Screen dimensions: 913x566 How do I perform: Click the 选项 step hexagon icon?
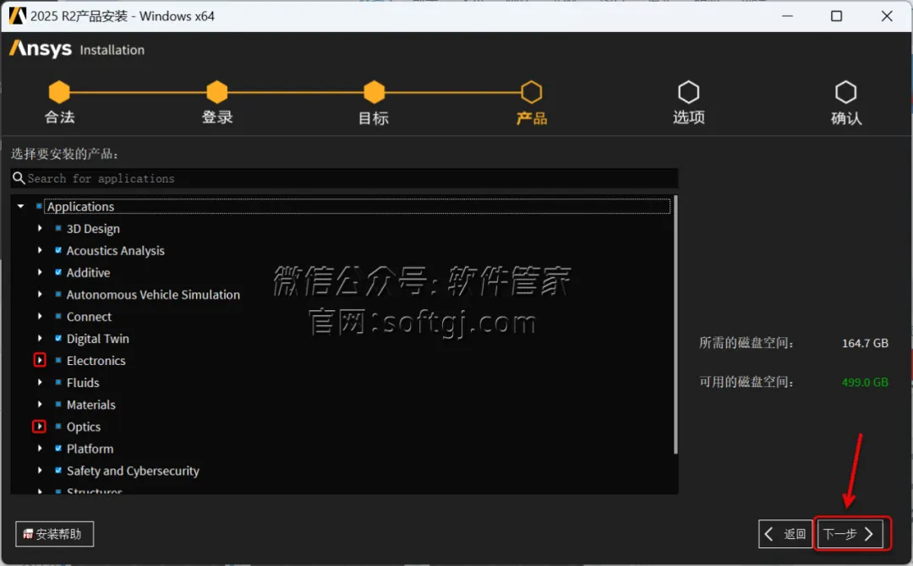(x=688, y=92)
